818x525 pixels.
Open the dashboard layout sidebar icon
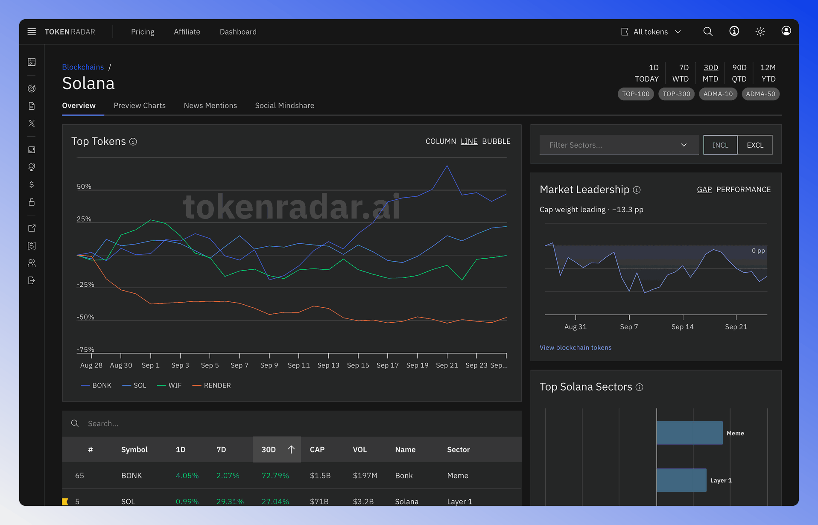[x=32, y=62]
